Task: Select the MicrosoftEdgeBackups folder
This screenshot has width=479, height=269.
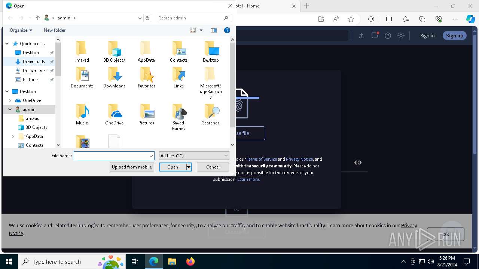Action: pyautogui.click(x=211, y=83)
